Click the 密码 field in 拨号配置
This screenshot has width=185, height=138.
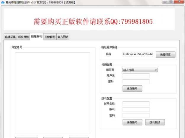click(x=136, y=115)
